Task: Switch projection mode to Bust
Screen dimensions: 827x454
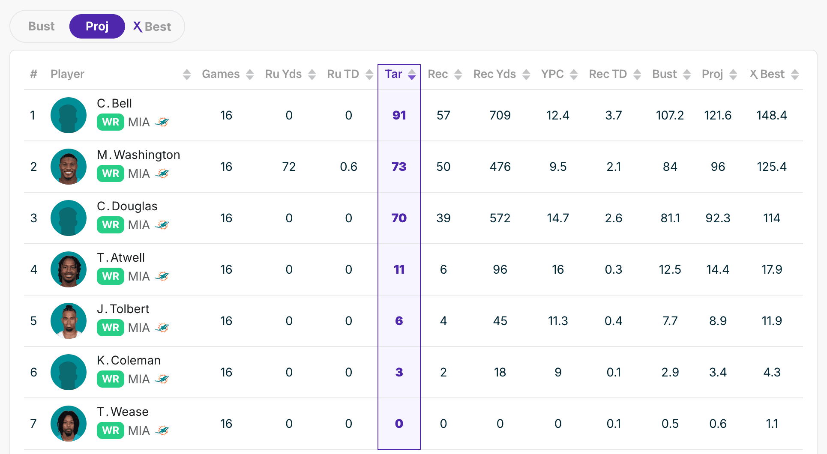Action: click(41, 27)
